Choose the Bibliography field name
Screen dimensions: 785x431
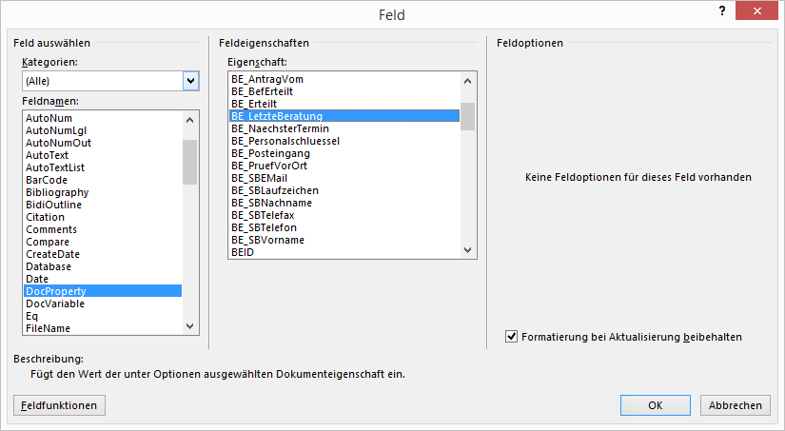click(x=57, y=192)
